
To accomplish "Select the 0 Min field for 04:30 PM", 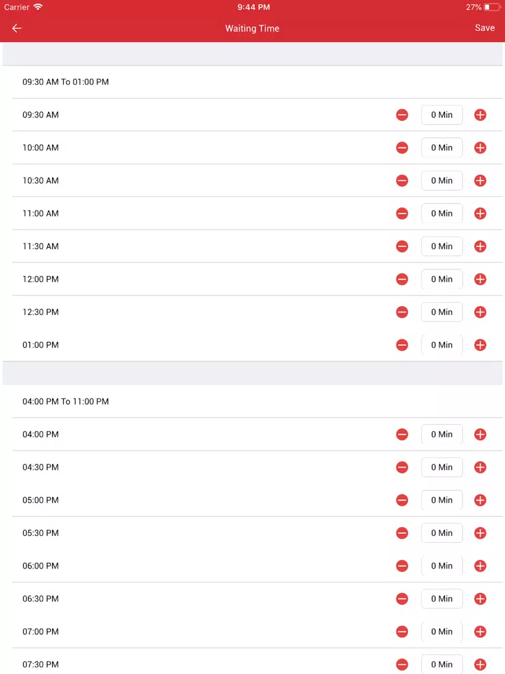I will 442,468.
